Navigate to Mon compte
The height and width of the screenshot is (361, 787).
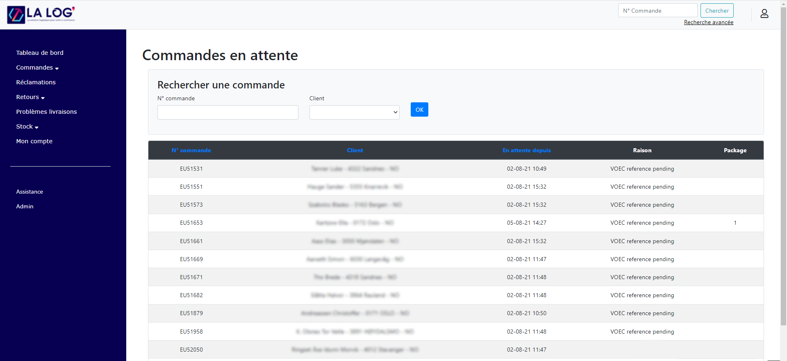pyautogui.click(x=34, y=141)
